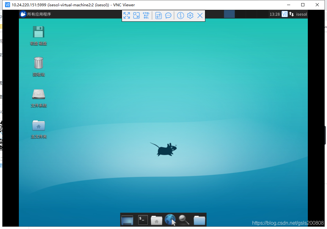
Task: Click the show desktop dock icon
Action: (x=127, y=220)
